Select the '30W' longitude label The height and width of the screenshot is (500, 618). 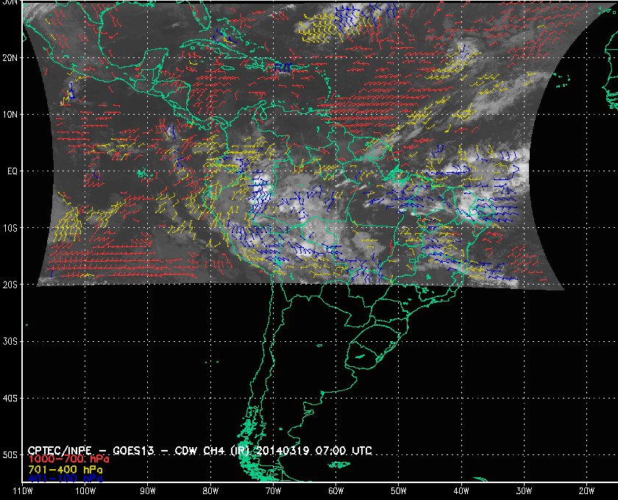pyautogui.click(x=524, y=491)
